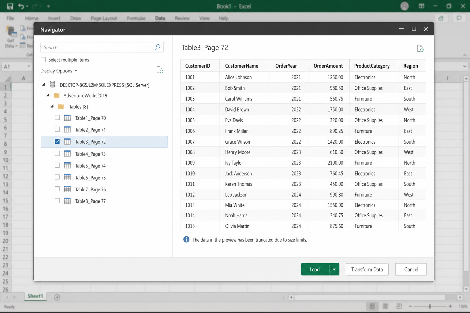
Task: Collapse the AdventureWorks2019 database node
Action: [x=48, y=95]
